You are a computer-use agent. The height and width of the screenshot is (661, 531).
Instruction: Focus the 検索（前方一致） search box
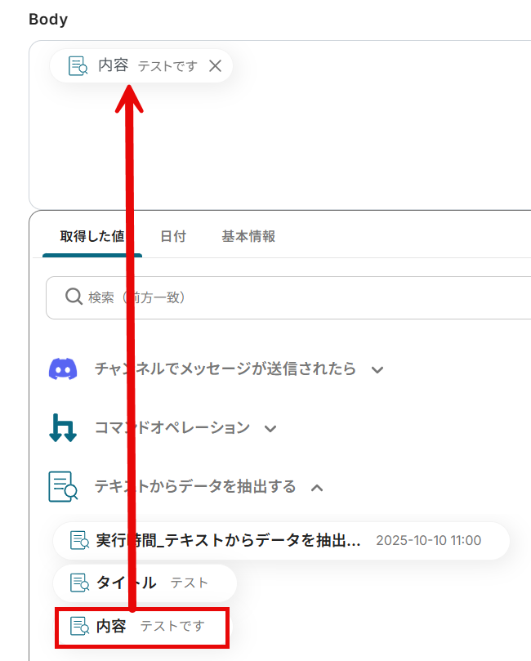288,297
